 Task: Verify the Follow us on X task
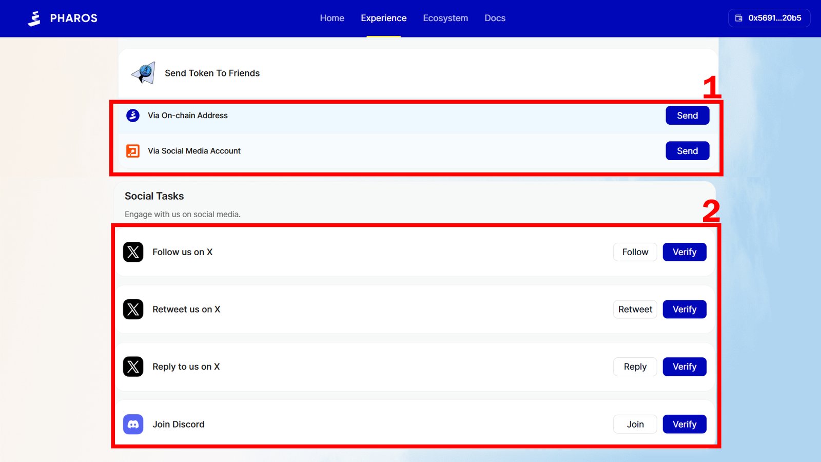point(684,252)
